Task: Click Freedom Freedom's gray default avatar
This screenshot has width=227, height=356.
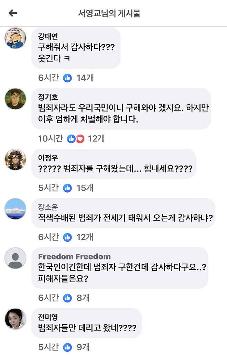Action: point(15,258)
